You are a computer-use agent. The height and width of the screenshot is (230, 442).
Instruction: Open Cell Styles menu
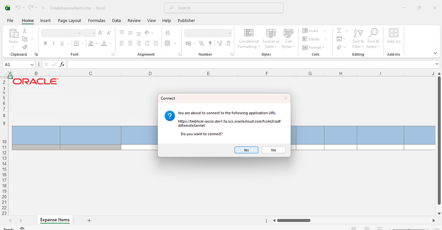pyautogui.click(x=288, y=38)
